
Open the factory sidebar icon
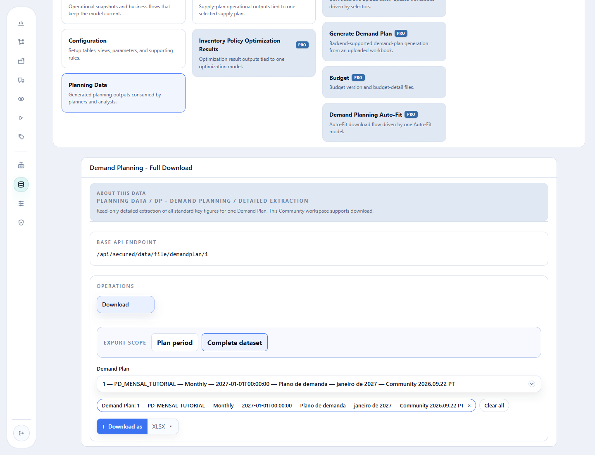pyautogui.click(x=21, y=61)
